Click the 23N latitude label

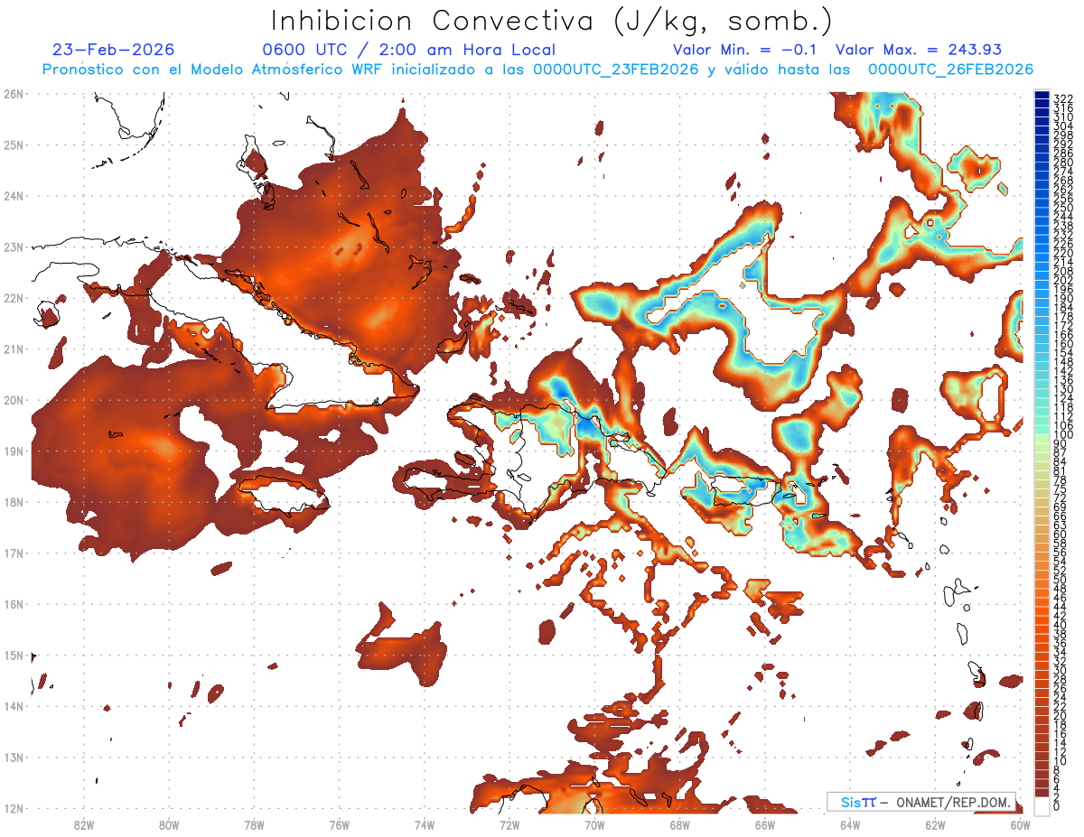[14, 246]
